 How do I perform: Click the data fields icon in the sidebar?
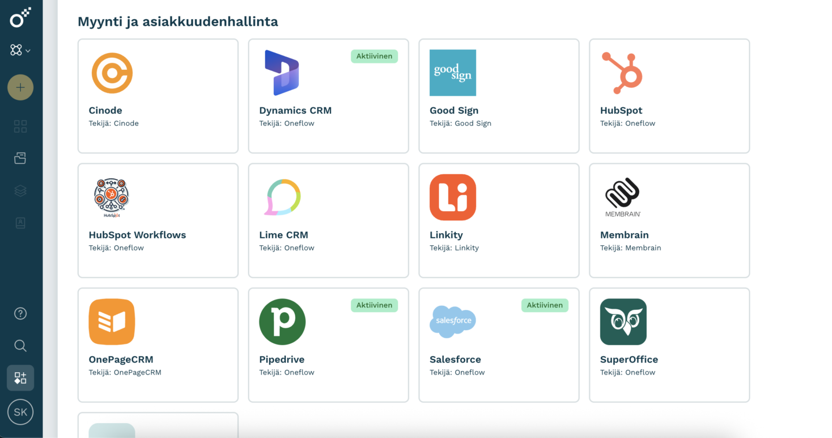(x=20, y=222)
